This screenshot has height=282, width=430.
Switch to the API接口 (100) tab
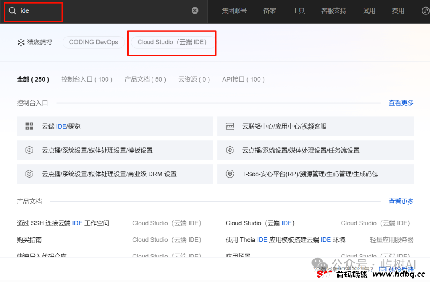243,80
